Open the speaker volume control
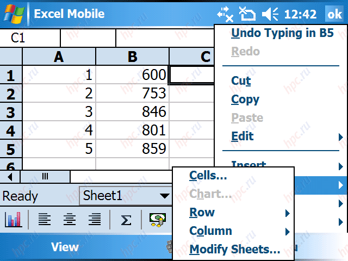Screen dimensions: 348x261 pyautogui.click(x=270, y=14)
